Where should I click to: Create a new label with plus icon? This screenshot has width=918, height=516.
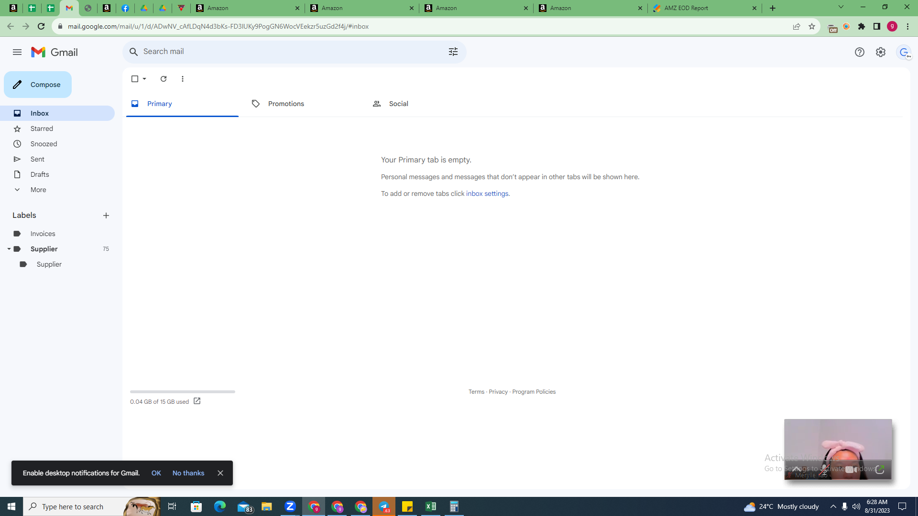tap(106, 215)
